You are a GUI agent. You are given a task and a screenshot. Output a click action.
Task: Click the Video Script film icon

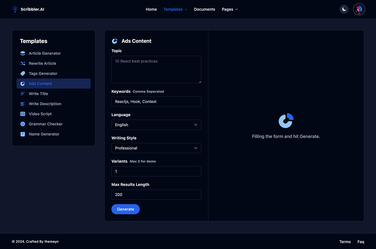coord(23,114)
